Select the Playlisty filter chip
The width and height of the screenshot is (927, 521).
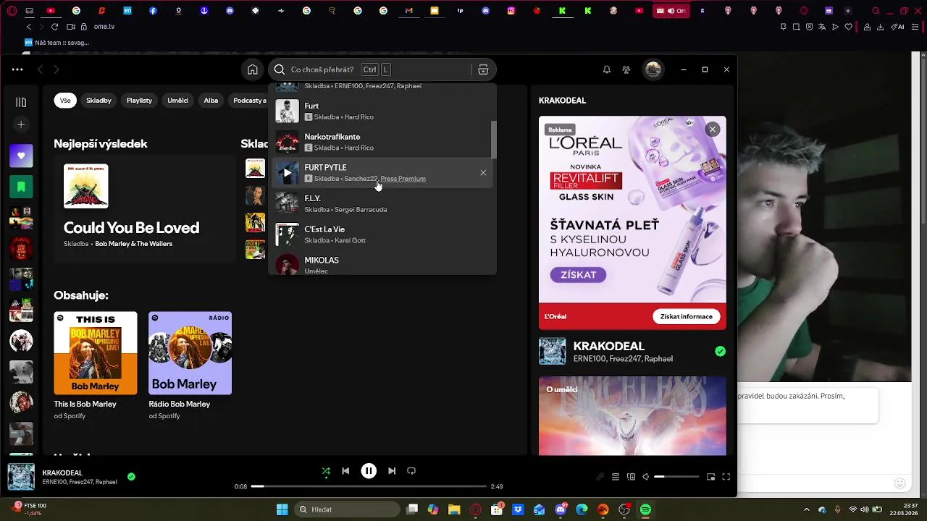tap(139, 101)
